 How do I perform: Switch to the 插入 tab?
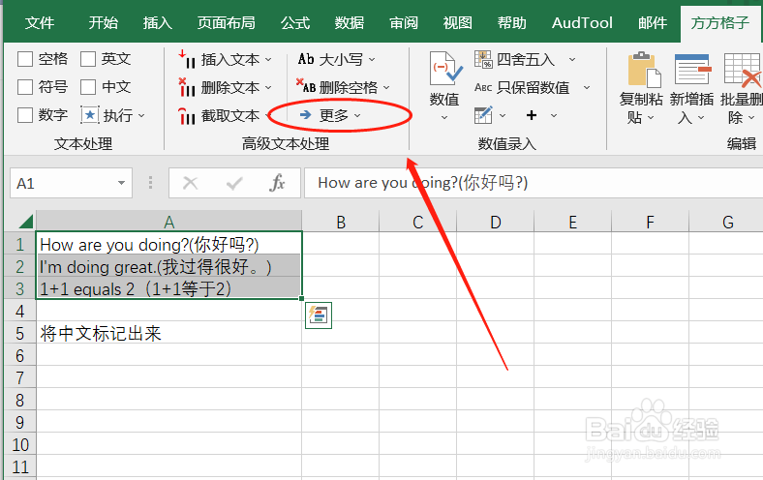click(x=157, y=23)
